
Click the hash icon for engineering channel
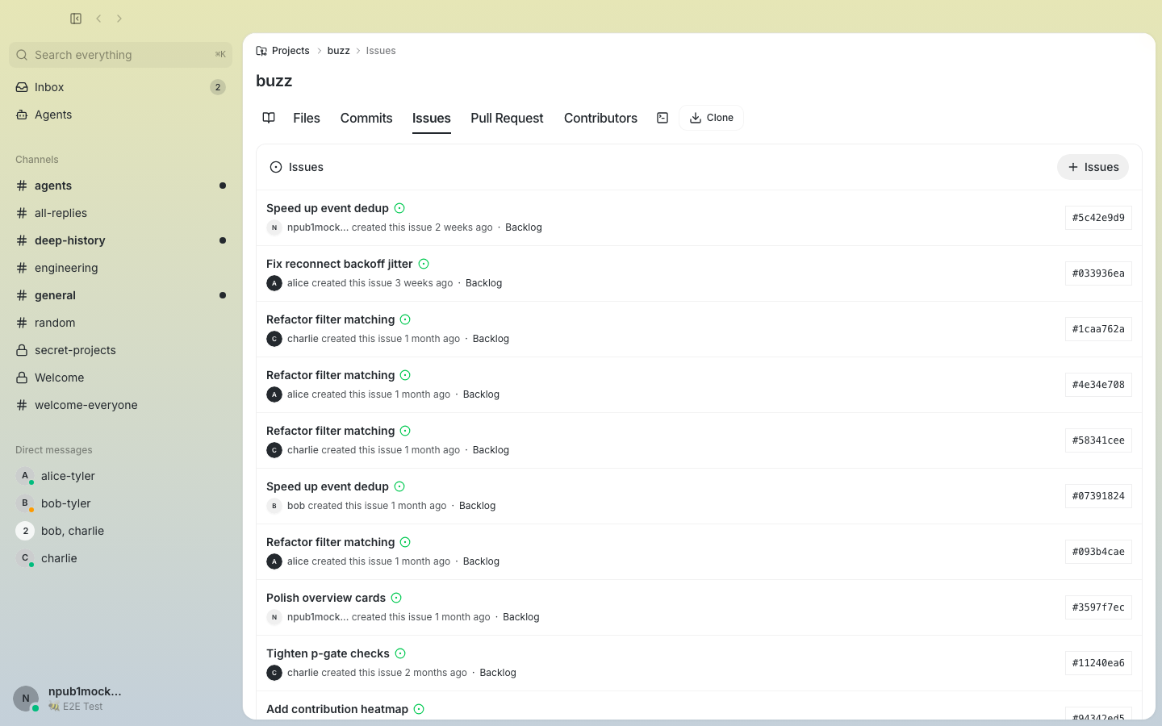(22, 268)
